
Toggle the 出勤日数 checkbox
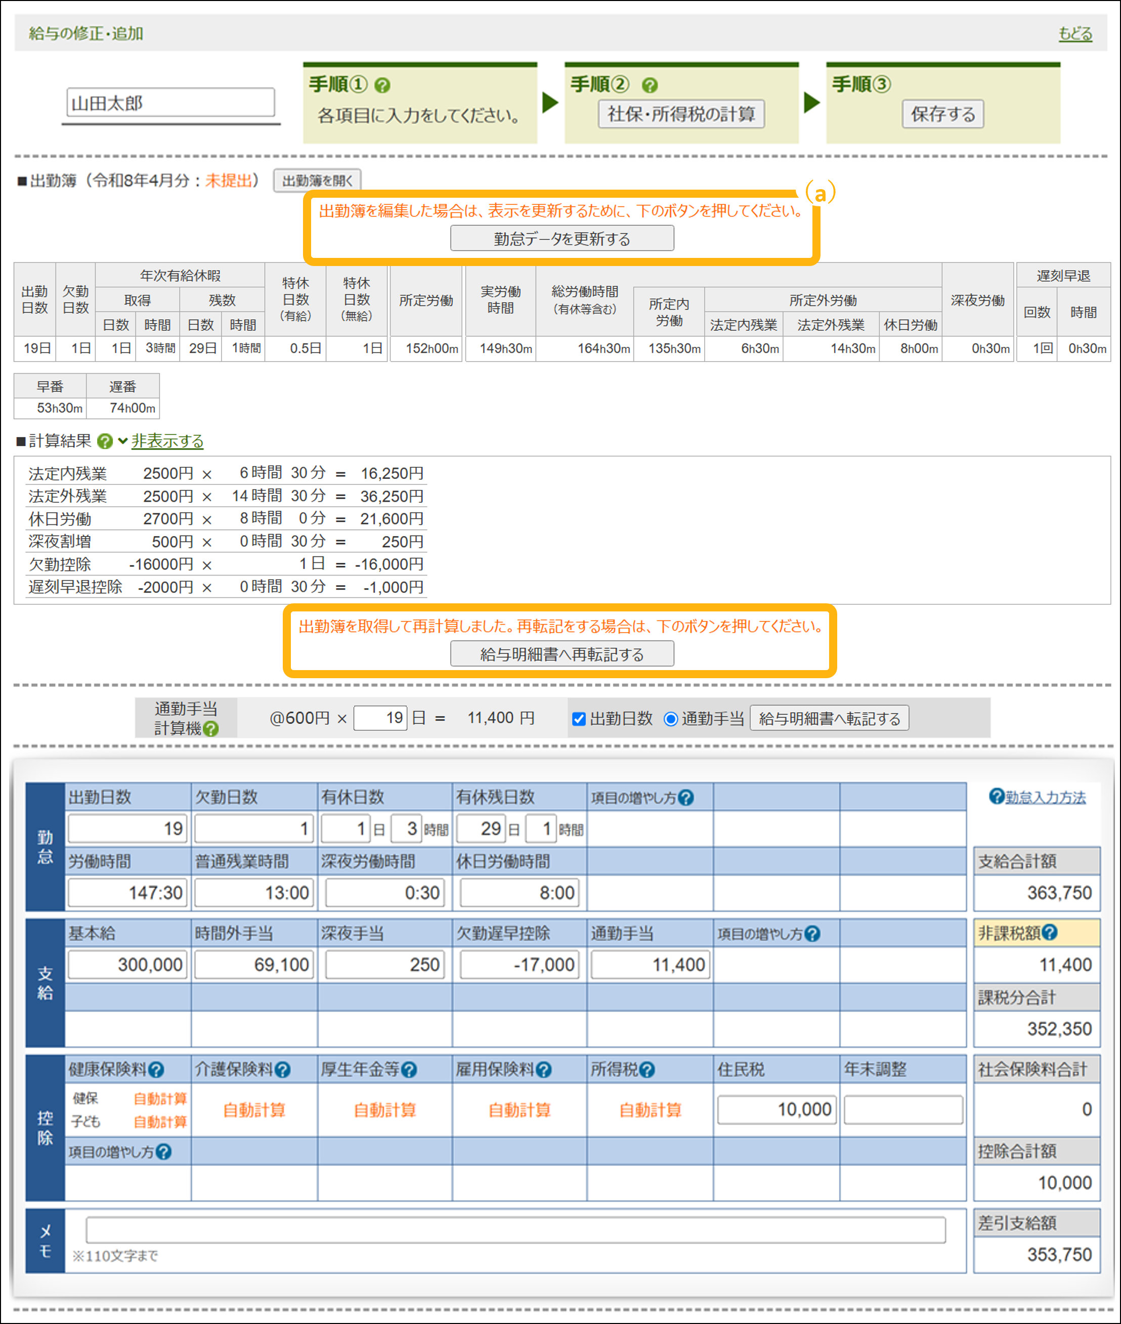tap(578, 719)
